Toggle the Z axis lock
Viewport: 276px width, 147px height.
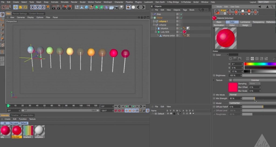click(42, 7)
